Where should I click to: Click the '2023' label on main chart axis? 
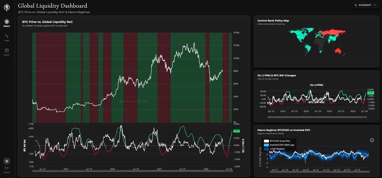coord(66,169)
